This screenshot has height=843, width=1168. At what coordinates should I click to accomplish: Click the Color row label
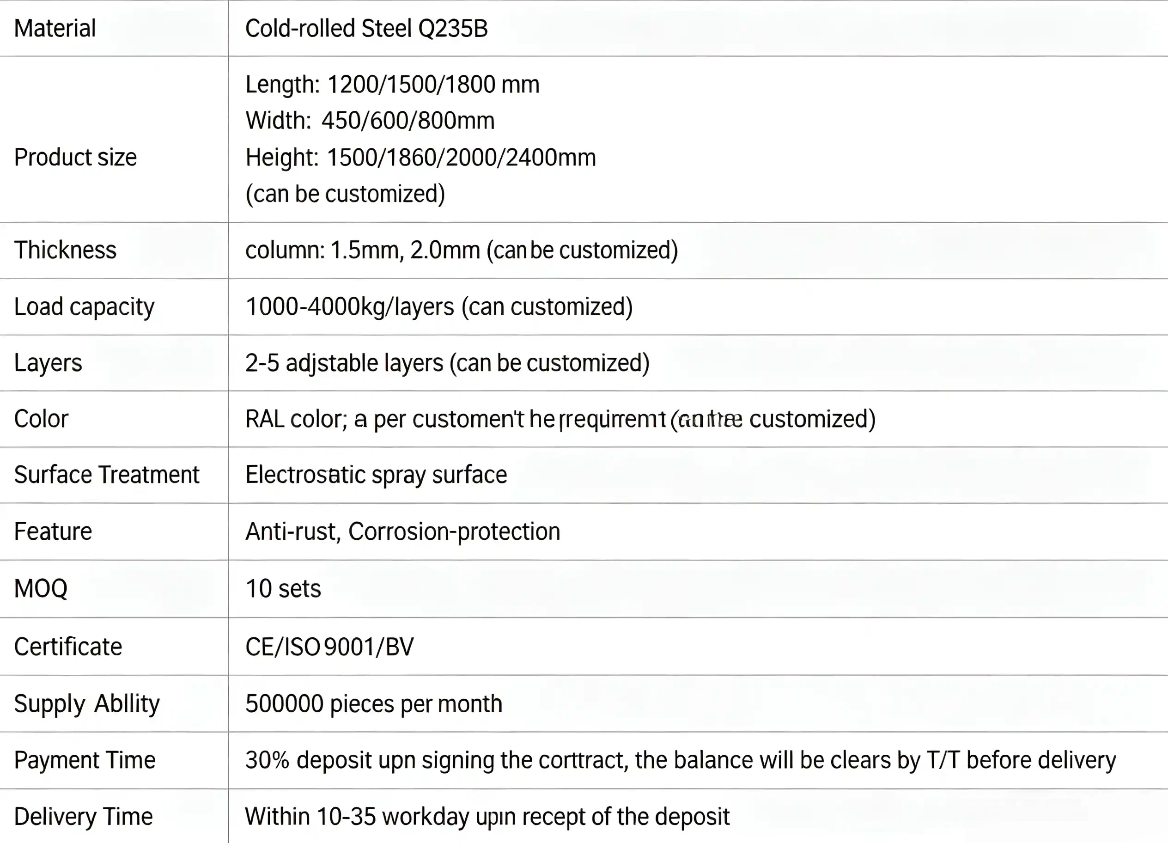point(41,419)
